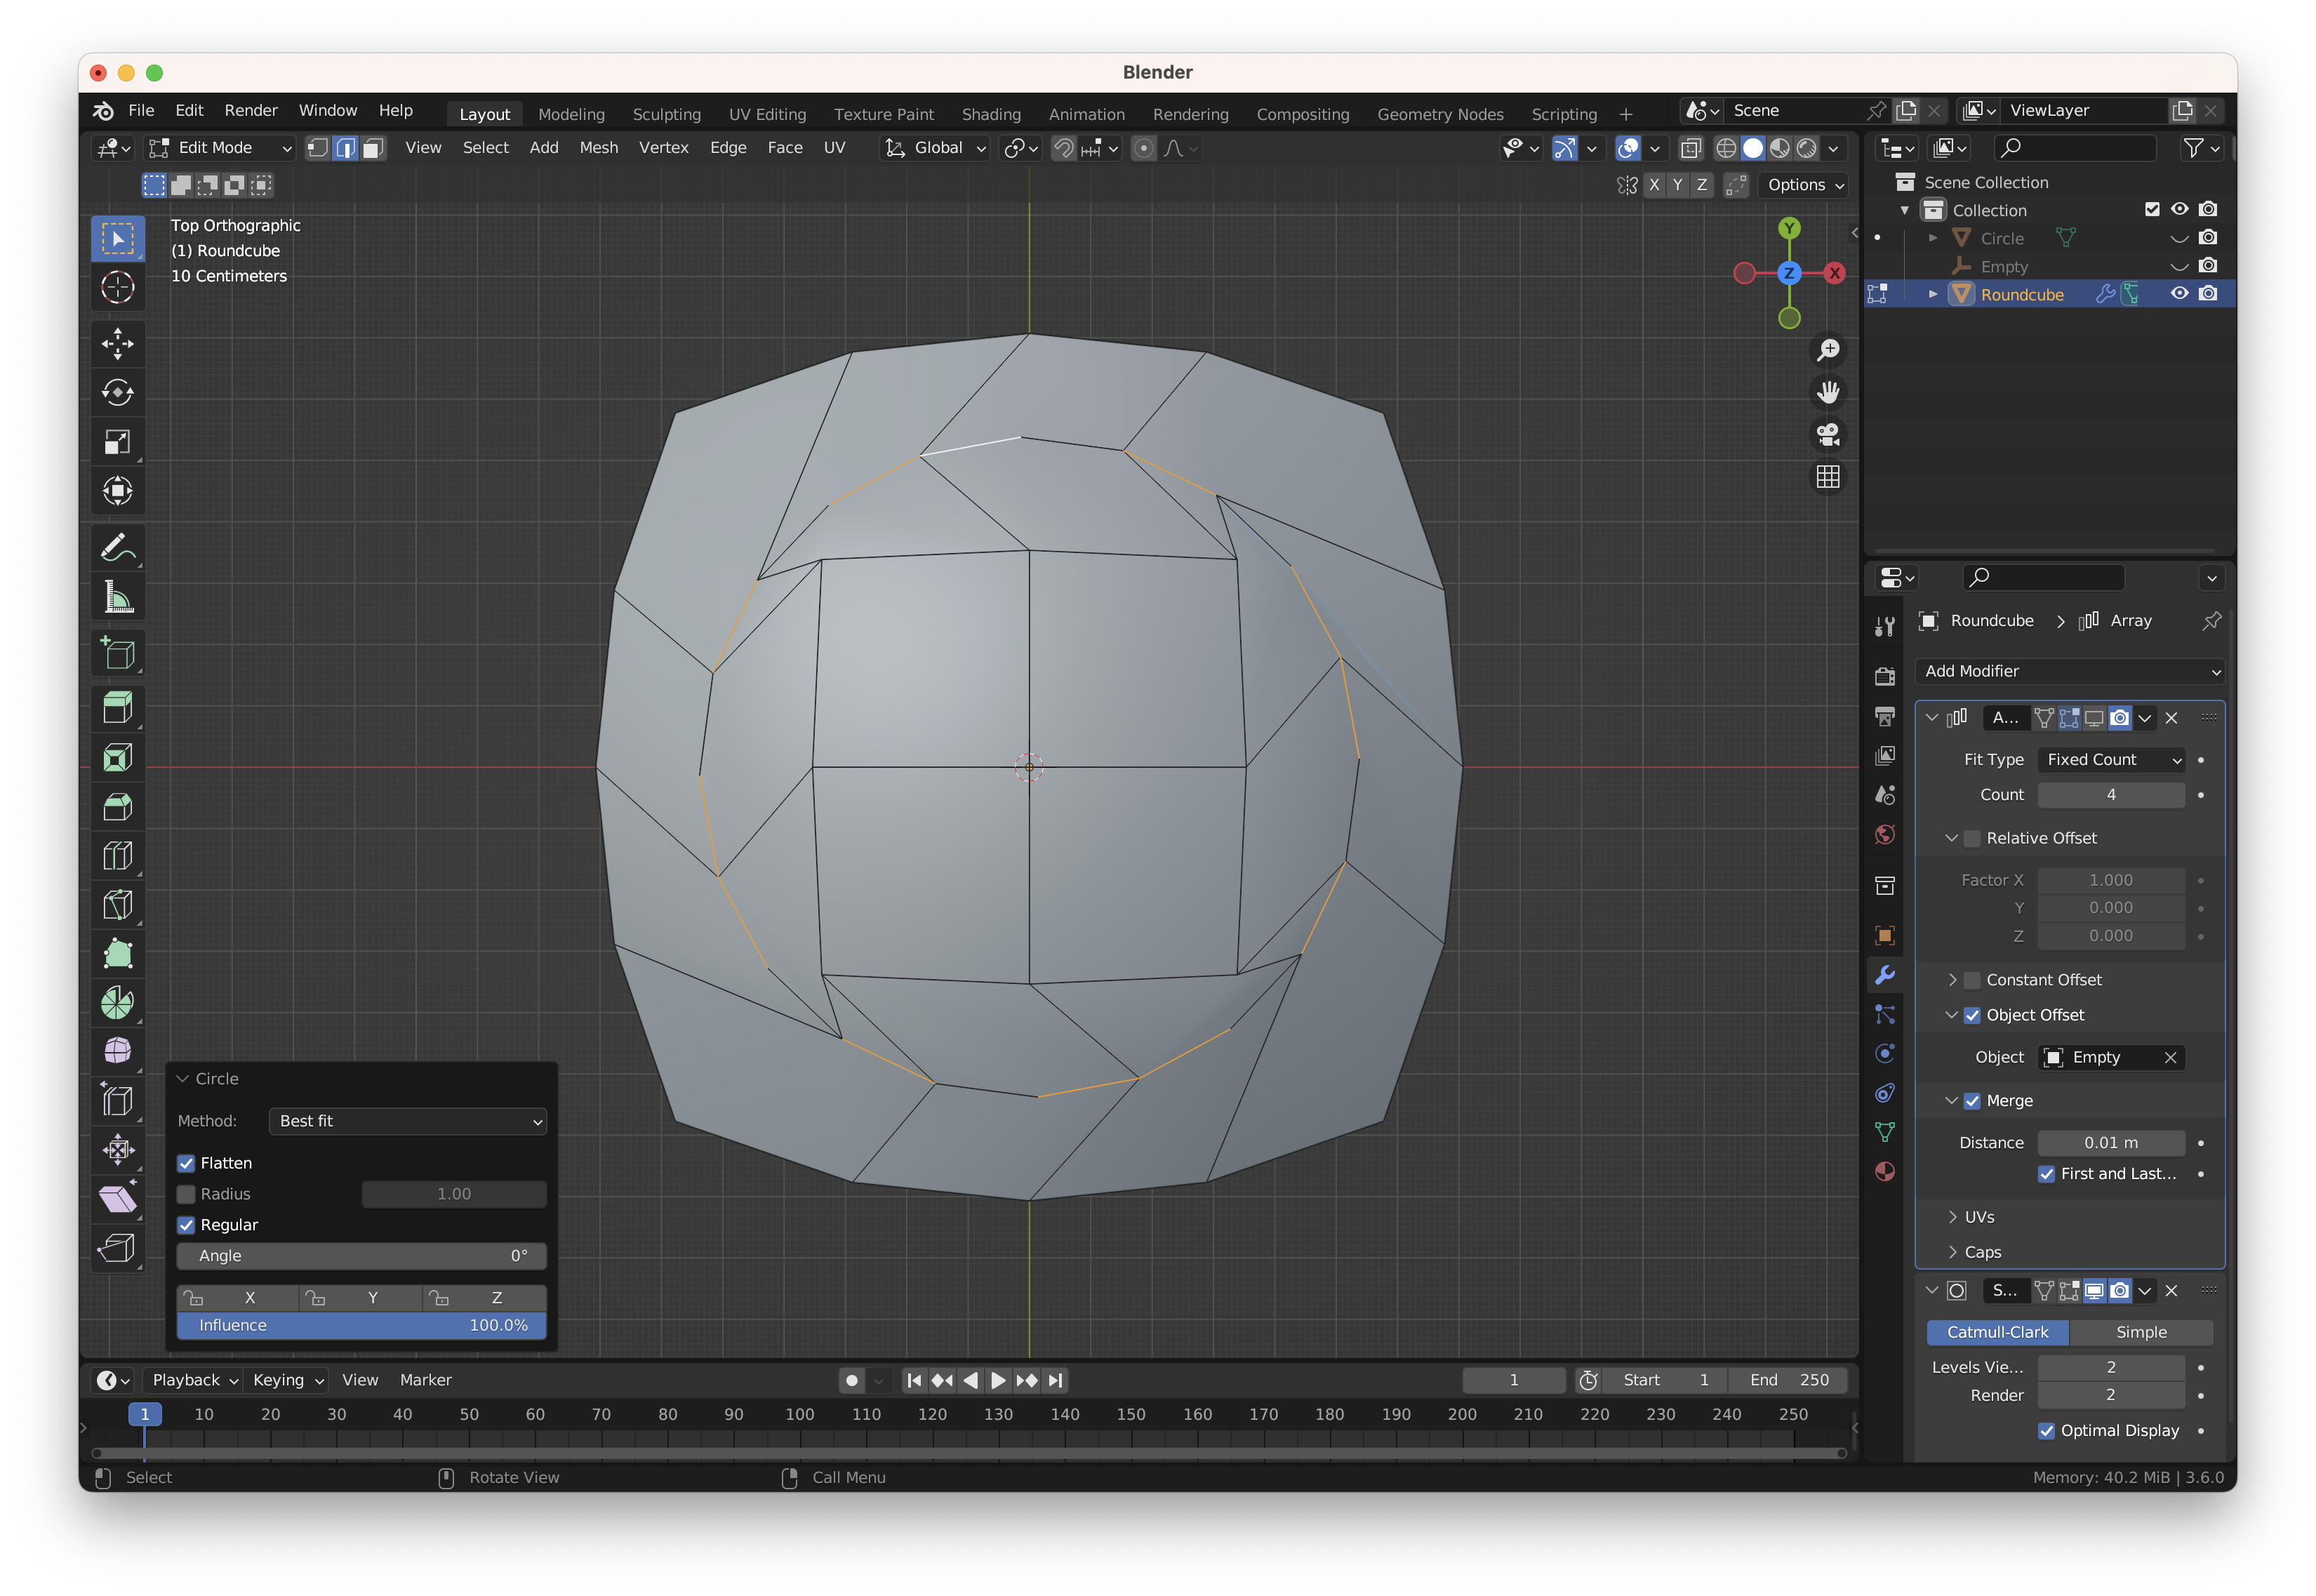Viewport: 2316px width, 1596px height.
Task: Open the Mesh menu in viewport header
Action: tap(599, 148)
